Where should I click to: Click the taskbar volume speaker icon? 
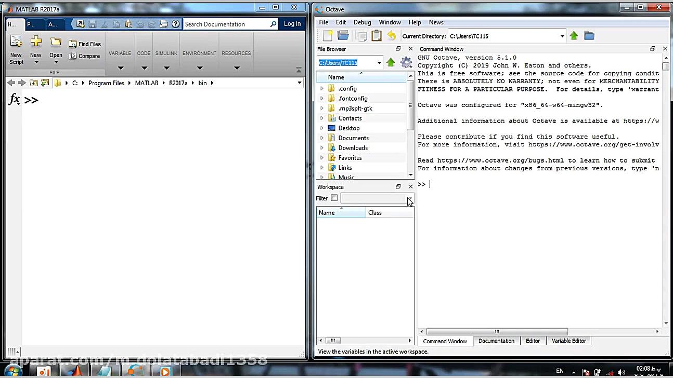pyautogui.click(x=621, y=372)
